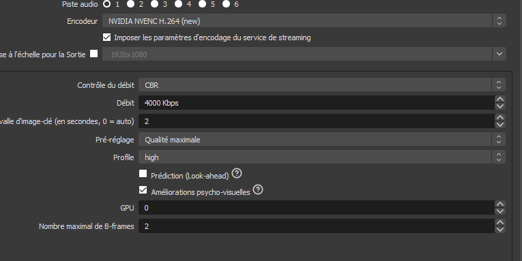
Task: Increase Débit with the up arrow
Action: [x=500, y=99]
